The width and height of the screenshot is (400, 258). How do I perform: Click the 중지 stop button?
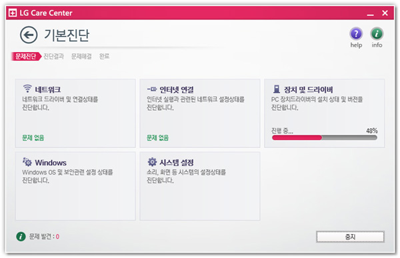click(350, 237)
